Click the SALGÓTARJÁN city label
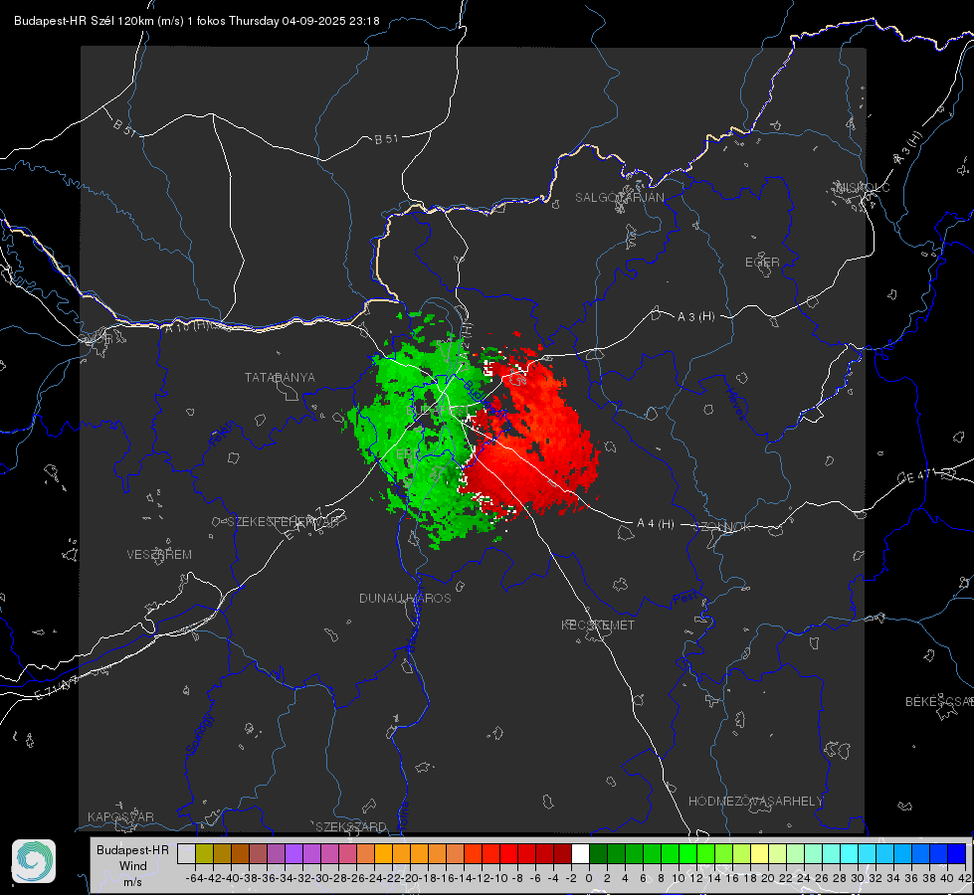Image resolution: width=974 pixels, height=895 pixels. (x=619, y=198)
